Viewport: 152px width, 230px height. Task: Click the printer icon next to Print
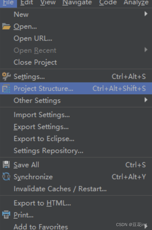click(x=6, y=215)
